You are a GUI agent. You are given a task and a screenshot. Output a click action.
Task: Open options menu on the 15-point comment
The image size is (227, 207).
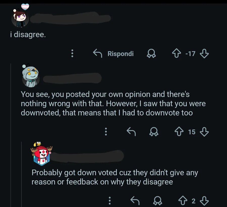click(x=106, y=131)
